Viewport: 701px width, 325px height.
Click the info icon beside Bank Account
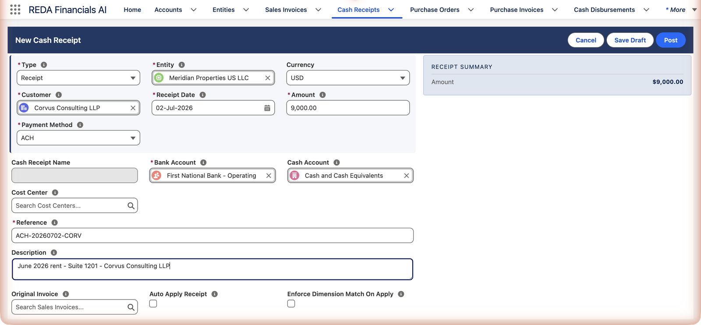pyautogui.click(x=203, y=162)
